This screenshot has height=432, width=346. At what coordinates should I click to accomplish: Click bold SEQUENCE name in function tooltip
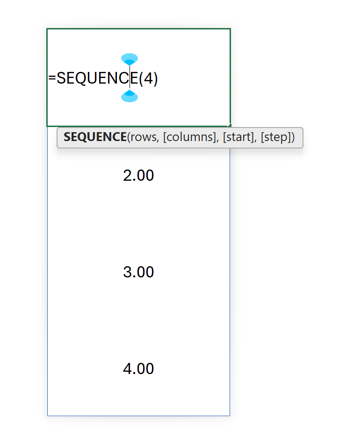click(x=95, y=137)
